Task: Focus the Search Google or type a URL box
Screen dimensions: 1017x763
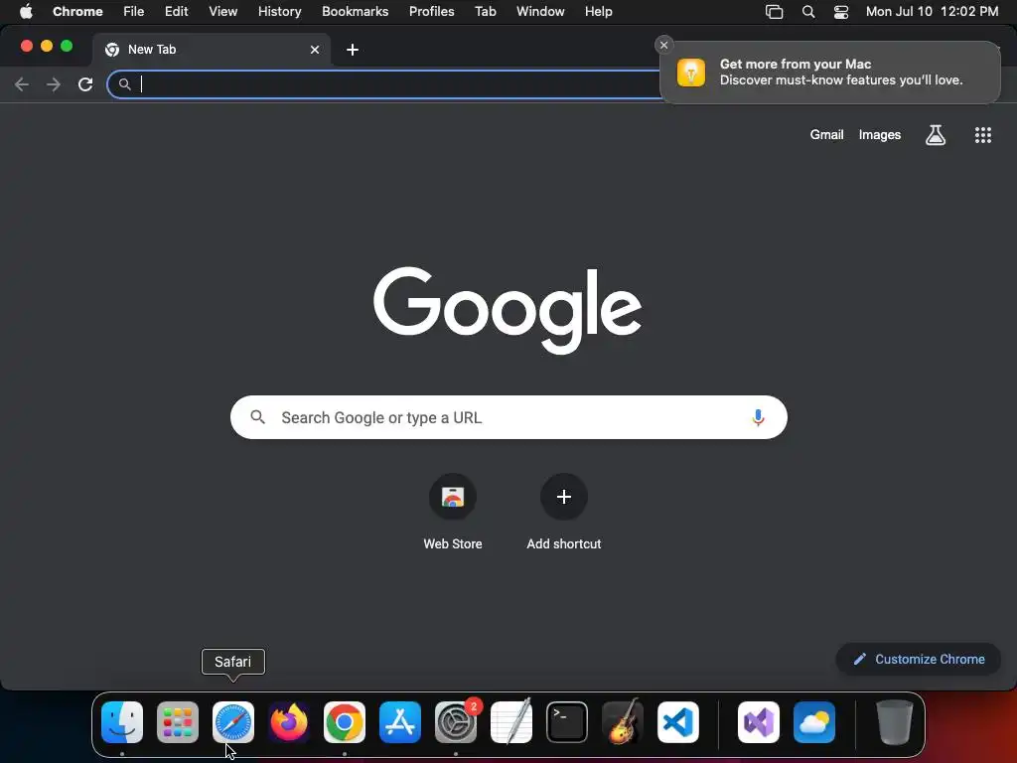Action: coord(508,417)
